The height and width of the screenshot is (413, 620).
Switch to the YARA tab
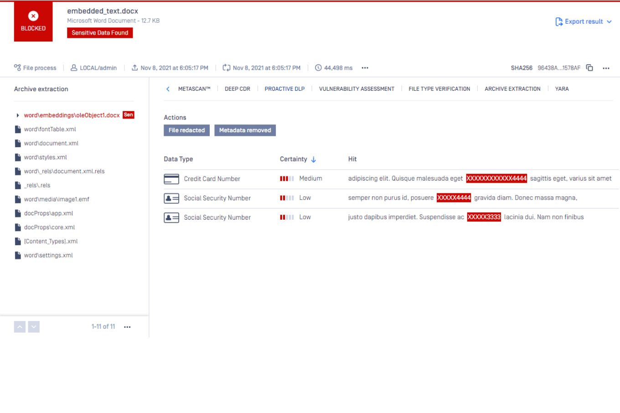(562, 89)
